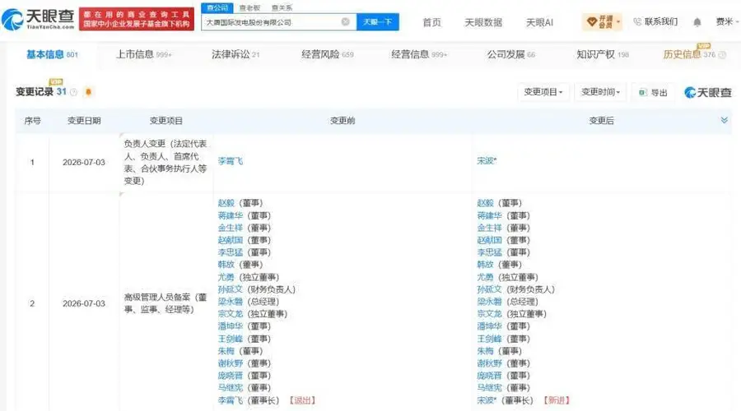Open 赵毅 (董事) in the 变更后 column
The image size is (741, 411).
[x=485, y=203]
